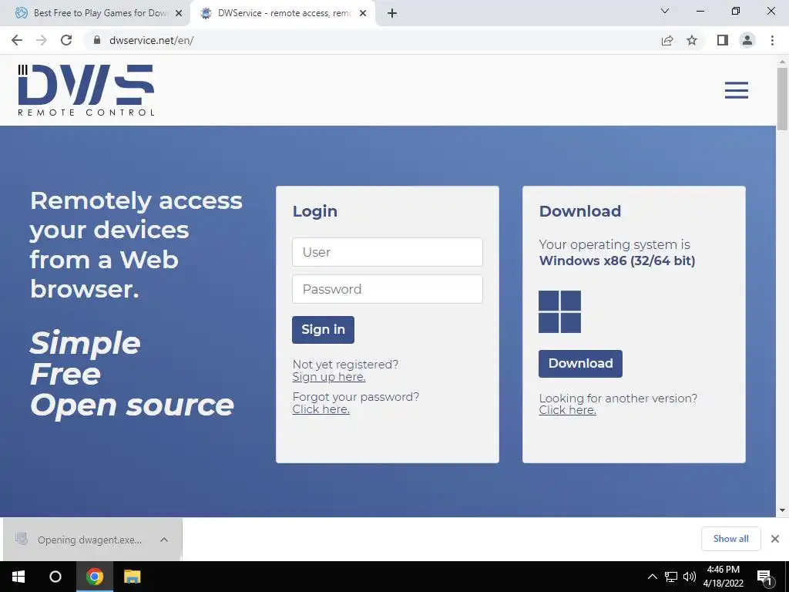This screenshot has width=789, height=592.
Task: Click the address bar URL
Action: coord(152,40)
